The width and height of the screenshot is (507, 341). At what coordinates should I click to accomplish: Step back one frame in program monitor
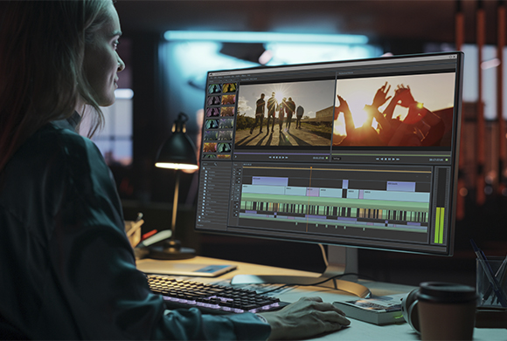[382, 159]
